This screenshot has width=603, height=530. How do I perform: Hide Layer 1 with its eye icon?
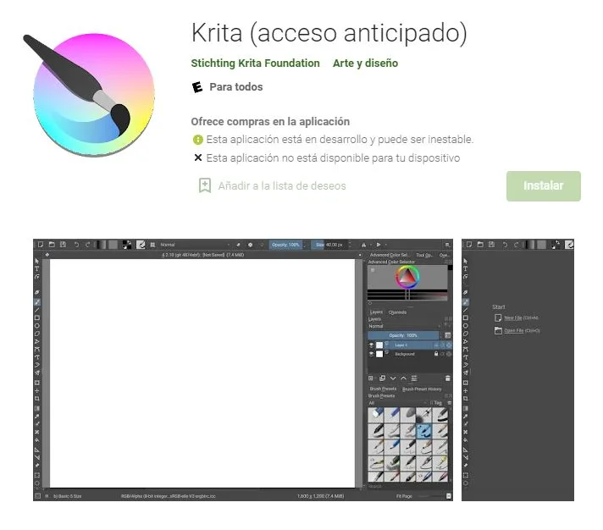pos(372,345)
